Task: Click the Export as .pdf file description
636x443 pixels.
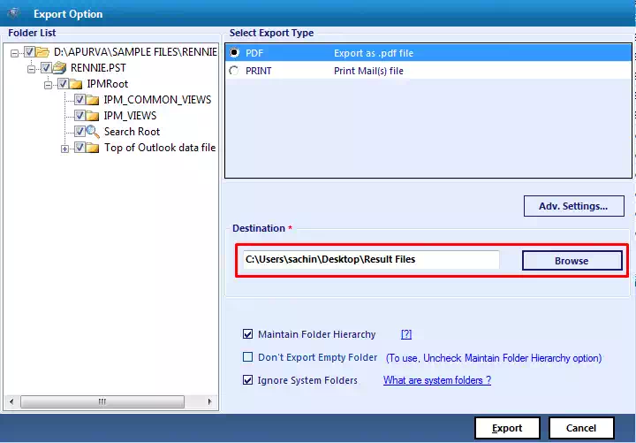Action: pyautogui.click(x=374, y=53)
